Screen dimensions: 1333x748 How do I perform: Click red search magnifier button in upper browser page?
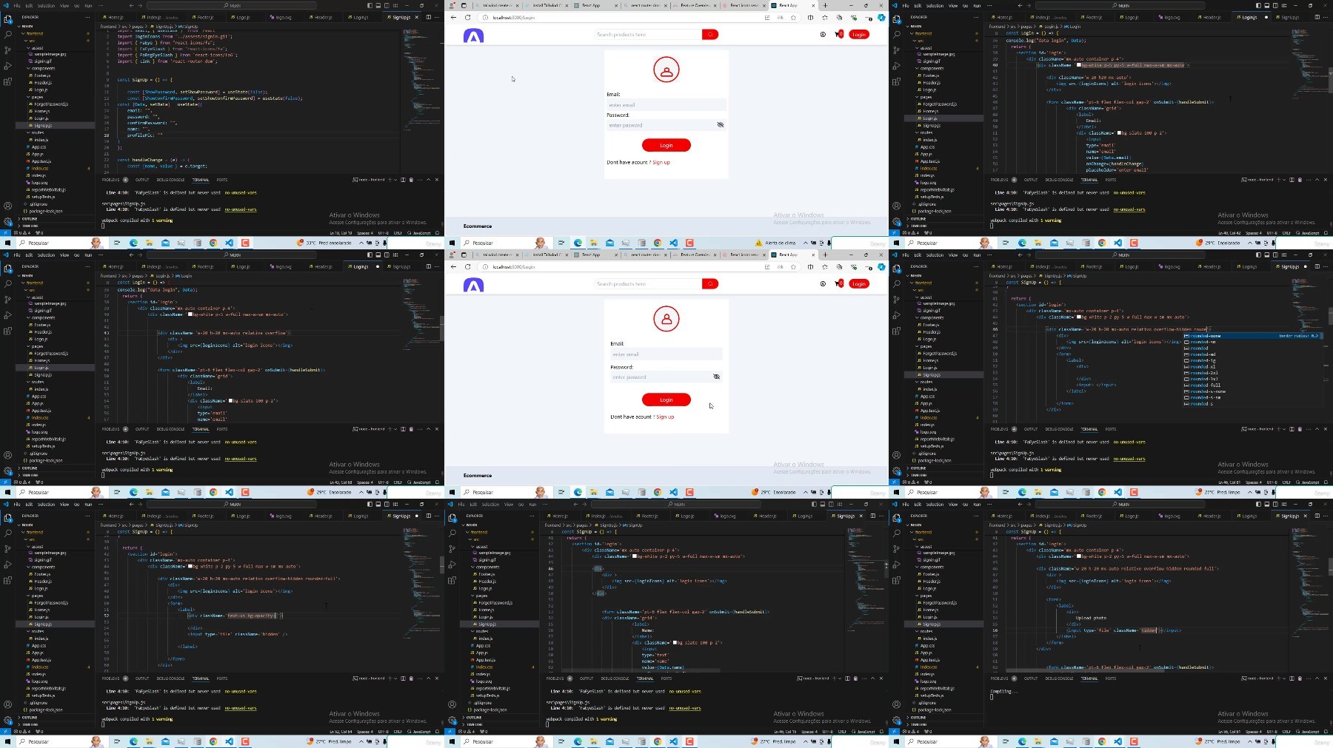pyautogui.click(x=710, y=34)
